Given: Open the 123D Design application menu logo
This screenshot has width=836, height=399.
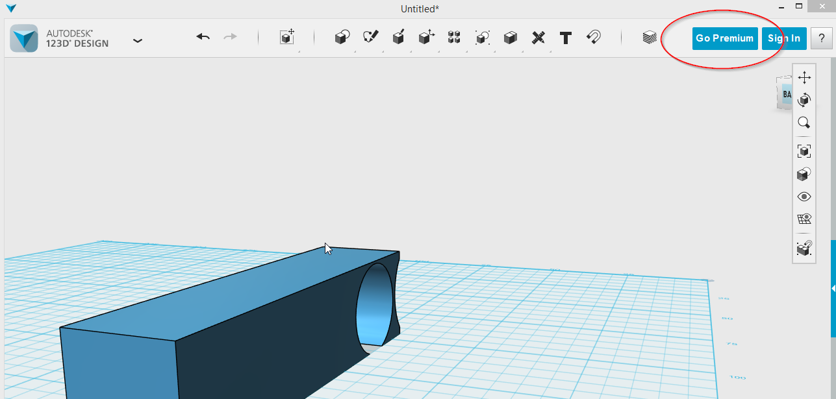Looking at the screenshot, I should click(24, 38).
